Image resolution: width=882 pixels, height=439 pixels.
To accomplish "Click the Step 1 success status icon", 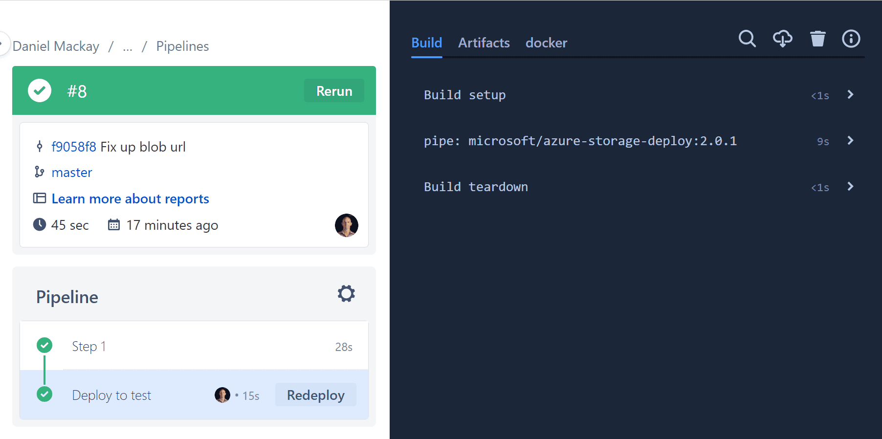I will (x=44, y=345).
